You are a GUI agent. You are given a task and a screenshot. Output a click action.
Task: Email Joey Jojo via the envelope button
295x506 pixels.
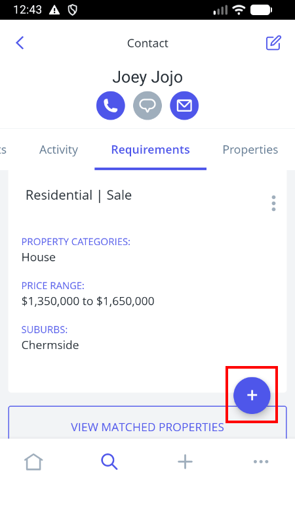tap(184, 106)
